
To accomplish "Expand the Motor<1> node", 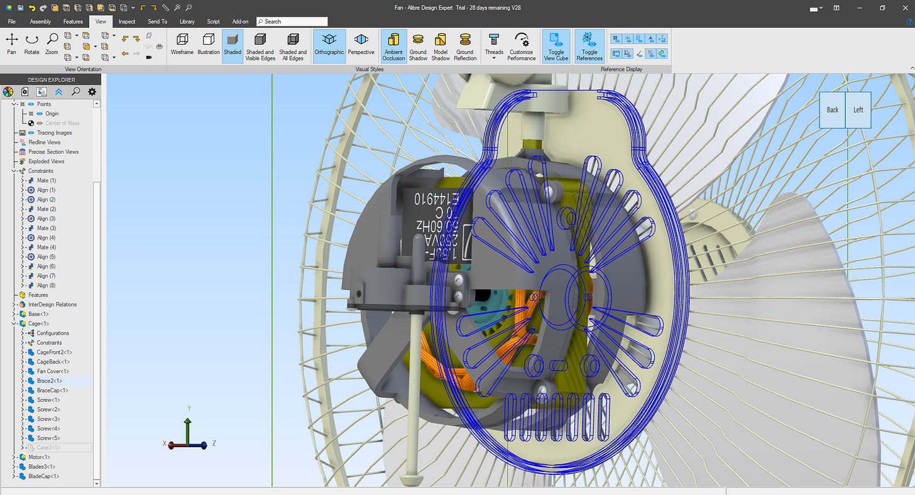I will tap(14, 457).
